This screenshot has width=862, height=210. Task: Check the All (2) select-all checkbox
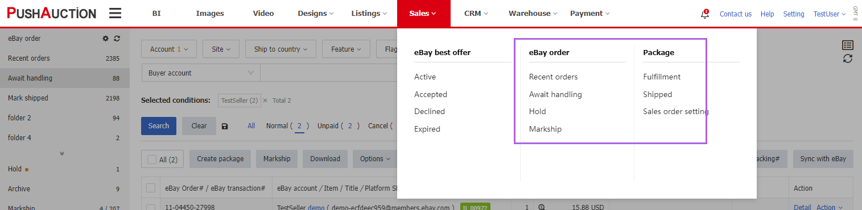click(152, 159)
